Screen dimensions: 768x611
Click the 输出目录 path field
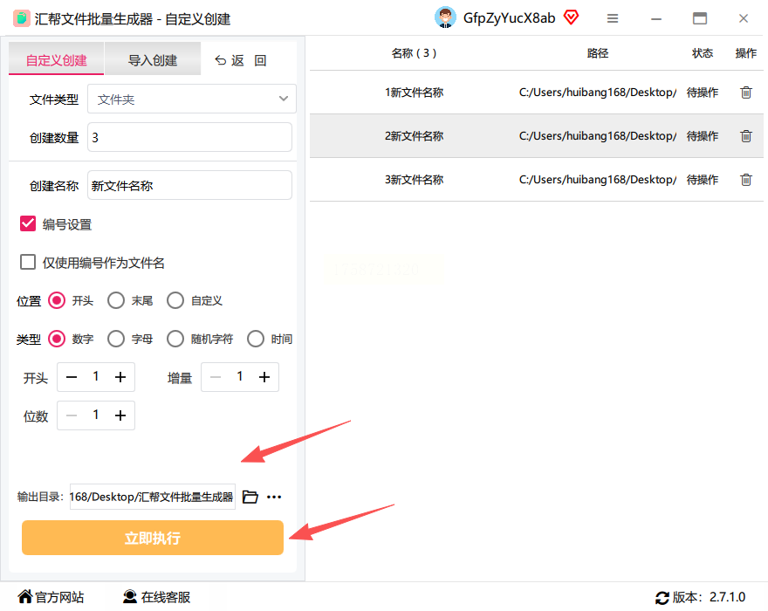tap(153, 497)
